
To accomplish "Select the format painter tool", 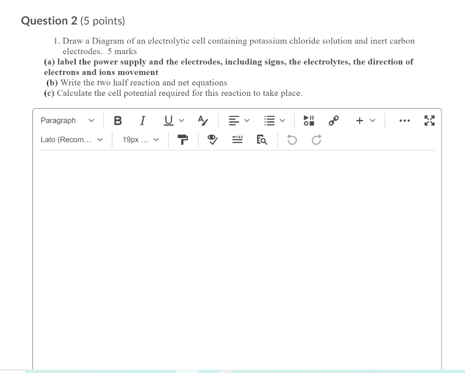I will (x=183, y=139).
